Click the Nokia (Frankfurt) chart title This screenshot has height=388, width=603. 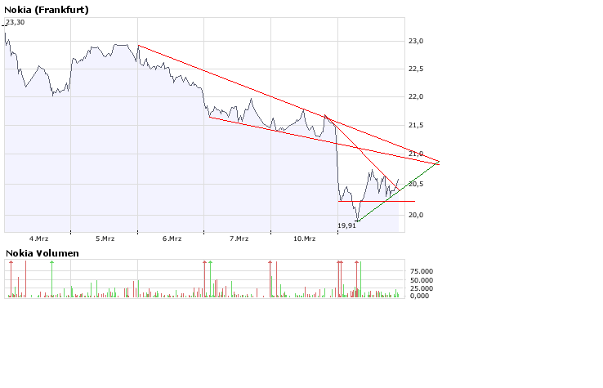tap(47, 10)
